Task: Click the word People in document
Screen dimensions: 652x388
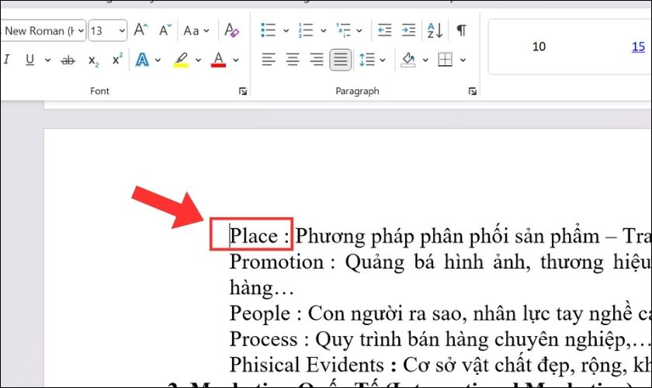Action: coord(260,314)
